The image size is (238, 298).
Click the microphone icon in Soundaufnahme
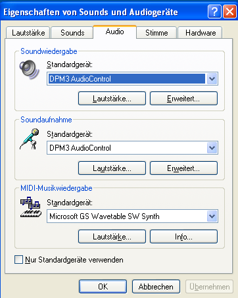coord(30,139)
